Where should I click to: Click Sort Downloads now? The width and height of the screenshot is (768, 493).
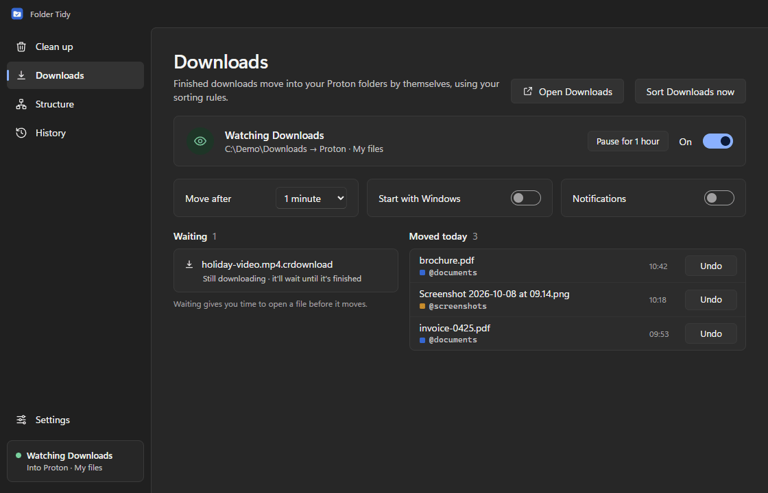pyautogui.click(x=690, y=92)
